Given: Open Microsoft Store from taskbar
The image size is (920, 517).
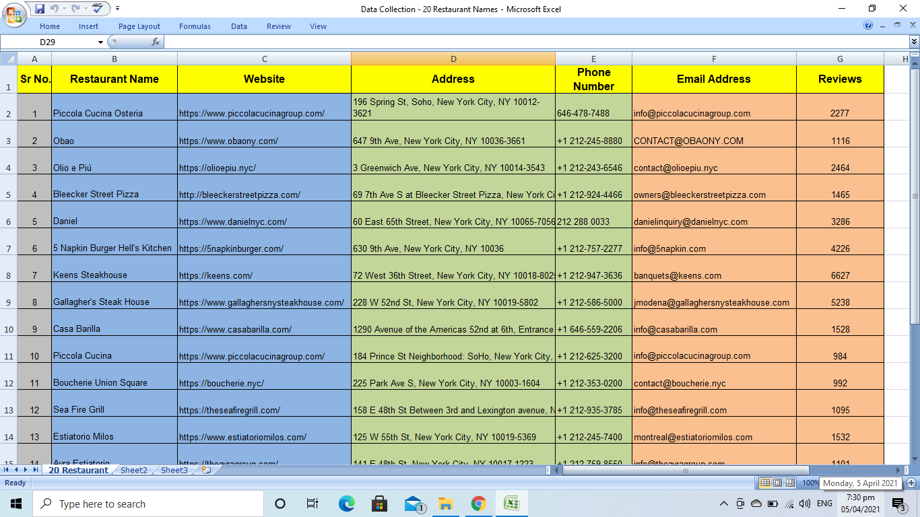Looking at the screenshot, I should click(379, 504).
